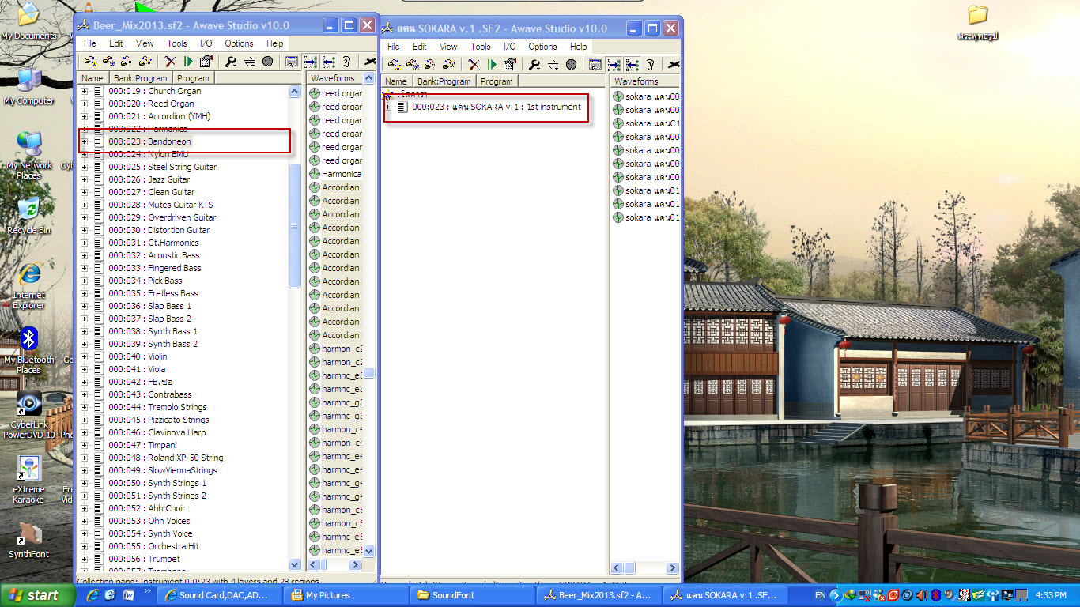
Task: Switch to the My Pictures taskbar button
Action: pos(346,595)
